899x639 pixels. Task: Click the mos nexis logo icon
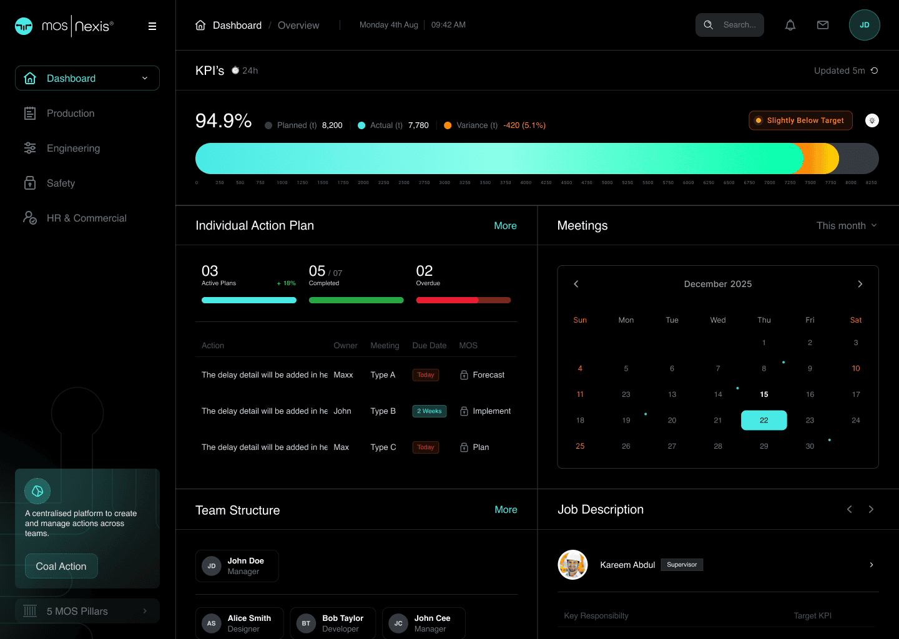tap(24, 26)
